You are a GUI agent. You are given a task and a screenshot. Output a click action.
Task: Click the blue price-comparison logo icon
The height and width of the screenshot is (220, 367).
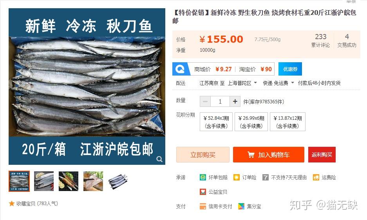click(x=180, y=69)
